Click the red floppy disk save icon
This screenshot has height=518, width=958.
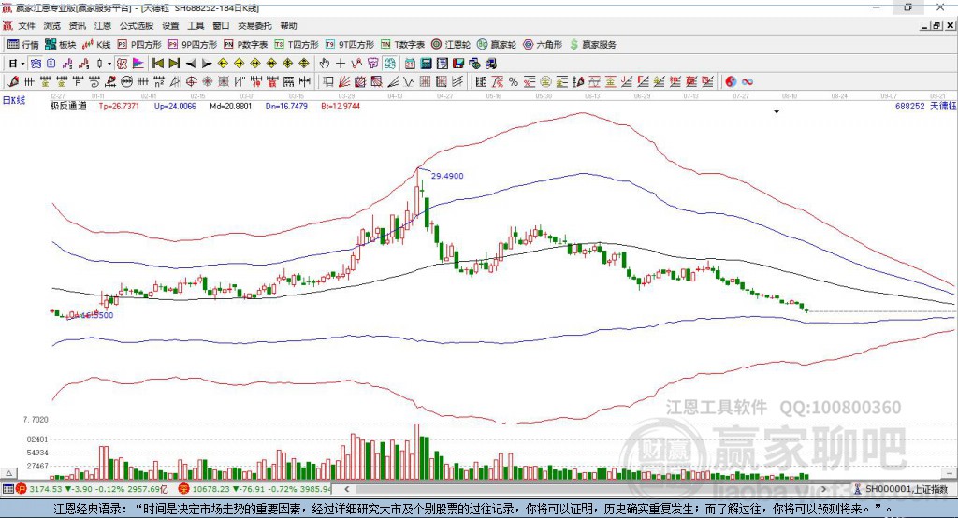pos(458,64)
